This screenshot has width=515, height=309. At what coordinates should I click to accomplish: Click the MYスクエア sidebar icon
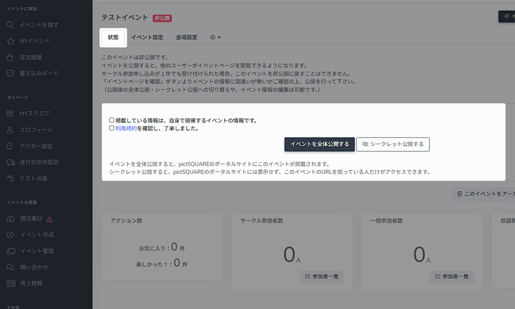(10, 113)
